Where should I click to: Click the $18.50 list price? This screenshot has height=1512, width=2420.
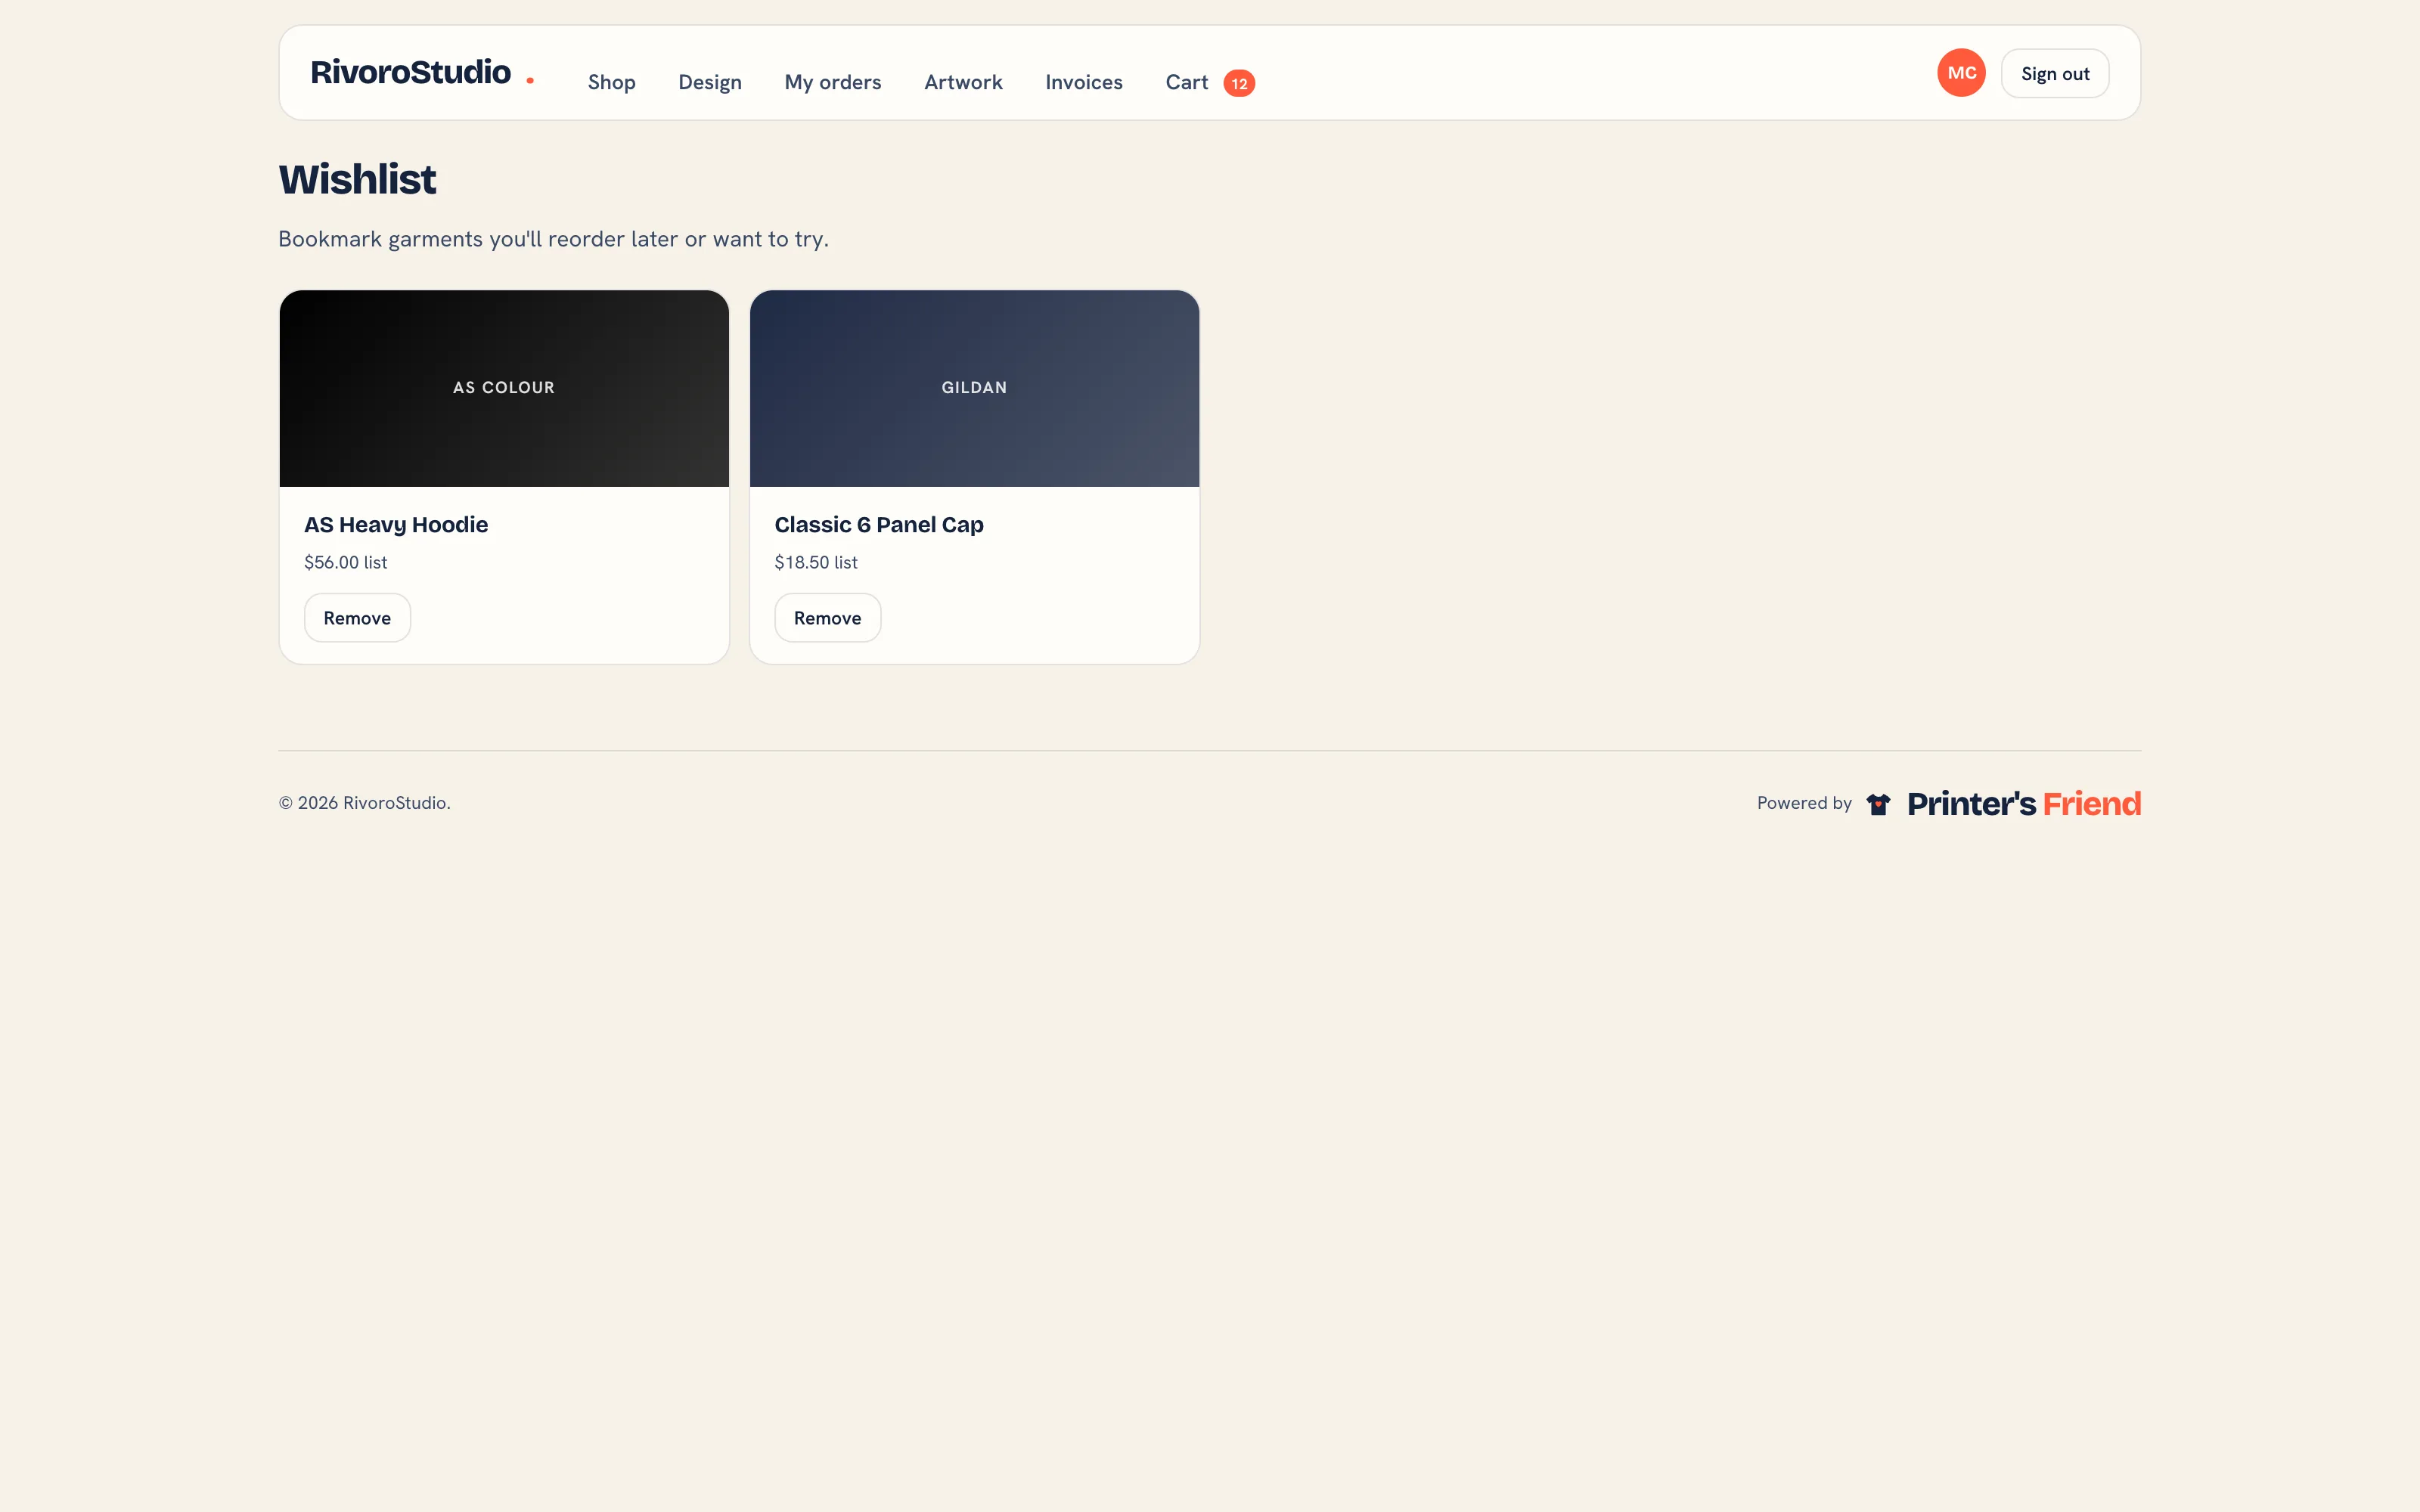(x=816, y=562)
